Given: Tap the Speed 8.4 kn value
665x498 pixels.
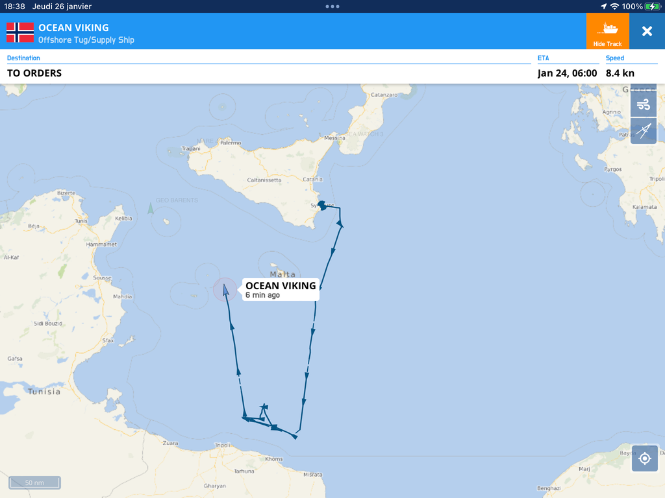Looking at the screenshot, I should point(620,73).
